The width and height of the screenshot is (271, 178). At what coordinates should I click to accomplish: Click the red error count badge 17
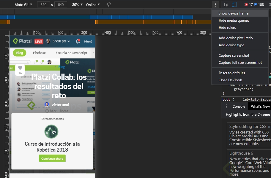pyautogui.click(x=248, y=5)
